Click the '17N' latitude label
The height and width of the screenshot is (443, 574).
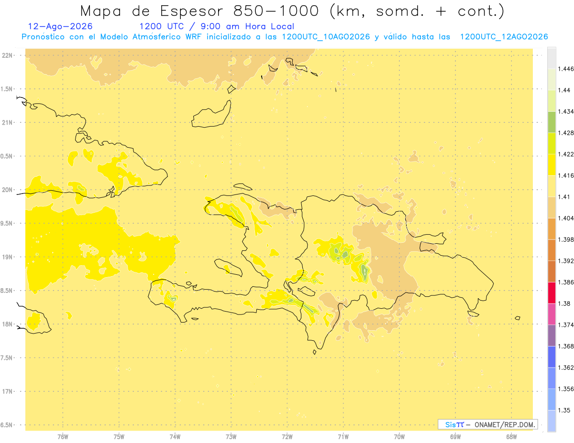click(x=8, y=391)
